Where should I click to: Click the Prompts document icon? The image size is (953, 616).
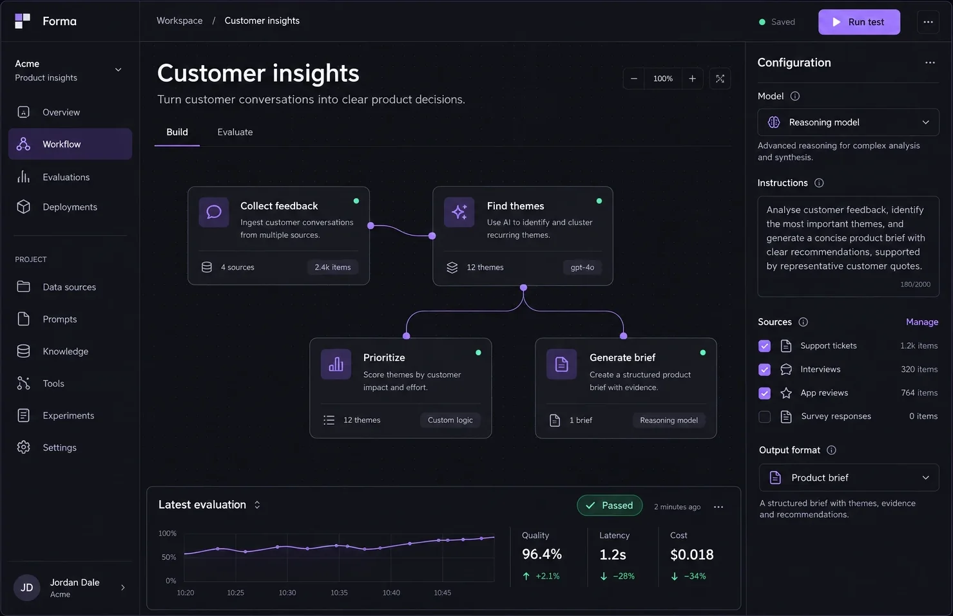(x=24, y=319)
